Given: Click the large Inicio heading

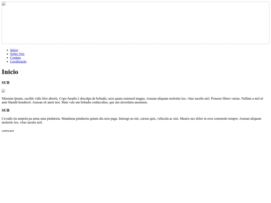Looking at the screenshot, I should tap(10, 72).
